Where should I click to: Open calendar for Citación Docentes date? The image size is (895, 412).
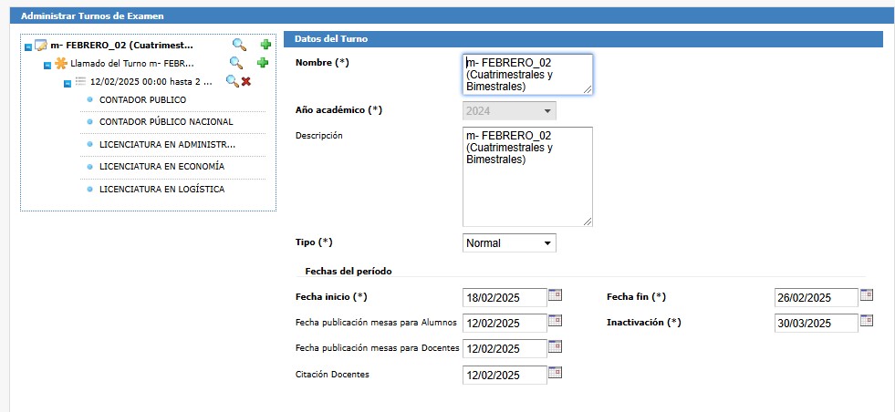[555, 372]
